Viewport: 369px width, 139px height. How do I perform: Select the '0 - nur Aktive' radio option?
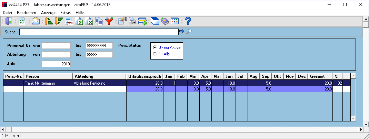tap(167, 47)
